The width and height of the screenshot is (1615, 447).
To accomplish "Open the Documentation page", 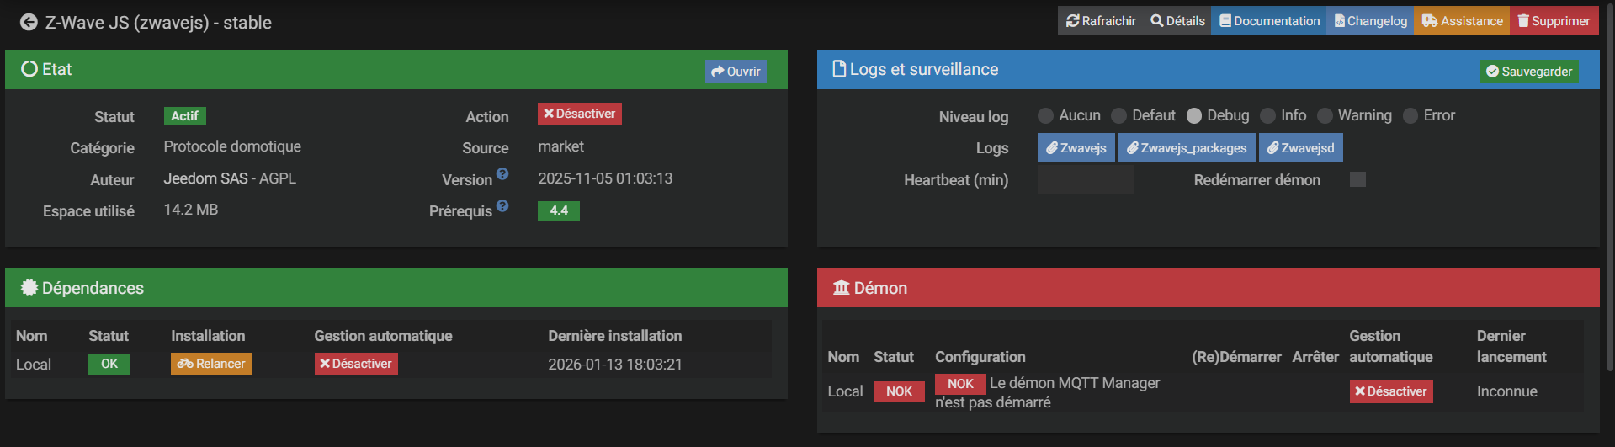I will click(1269, 21).
